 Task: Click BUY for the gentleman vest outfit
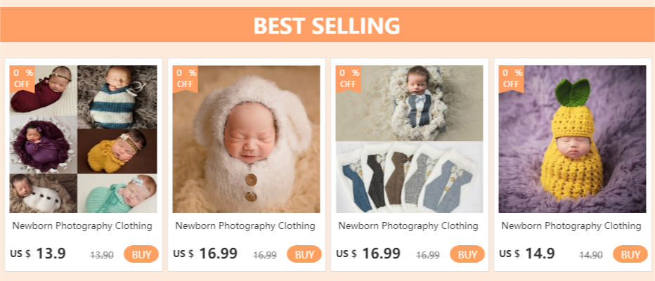click(x=467, y=254)
